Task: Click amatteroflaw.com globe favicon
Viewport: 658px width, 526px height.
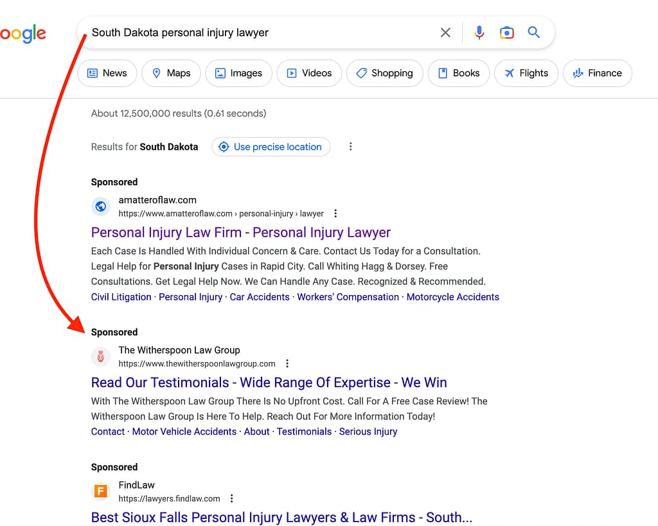Action: coord(101,206)
